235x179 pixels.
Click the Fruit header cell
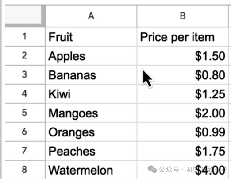(x=91, y=37)
